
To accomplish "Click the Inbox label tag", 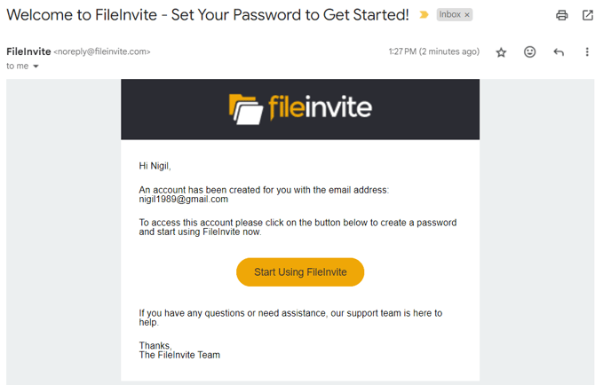I will 450,15.
